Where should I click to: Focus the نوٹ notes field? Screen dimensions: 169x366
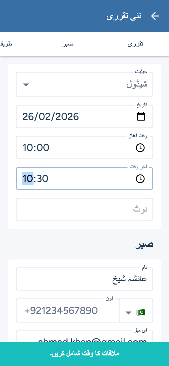click(x=84, y=209)
